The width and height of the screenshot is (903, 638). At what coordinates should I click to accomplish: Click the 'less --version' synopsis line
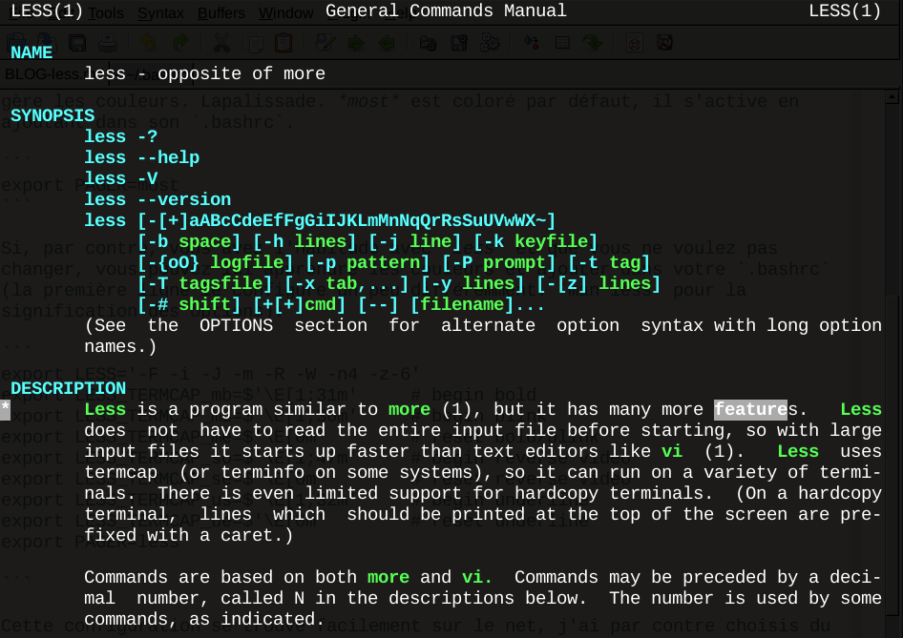click(x=157, y=199)
